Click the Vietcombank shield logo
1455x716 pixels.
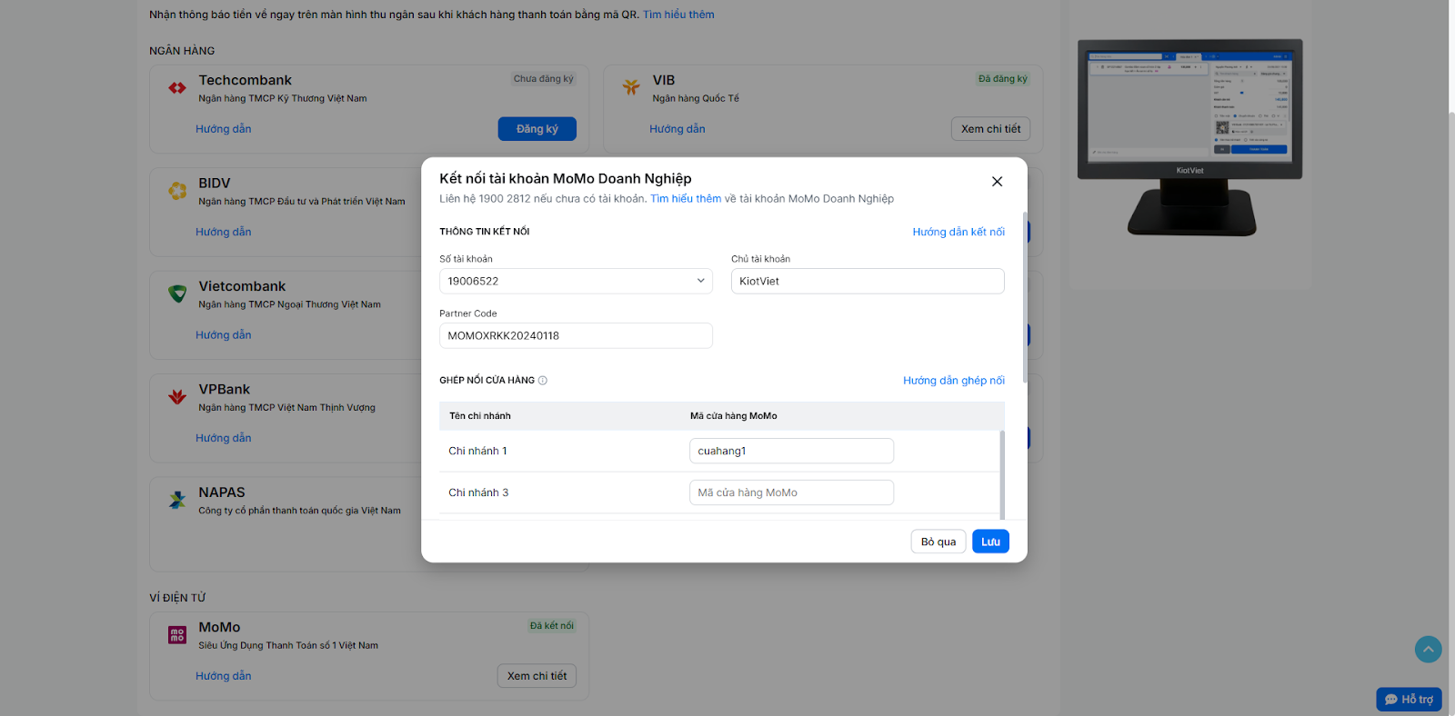(177, 293)
